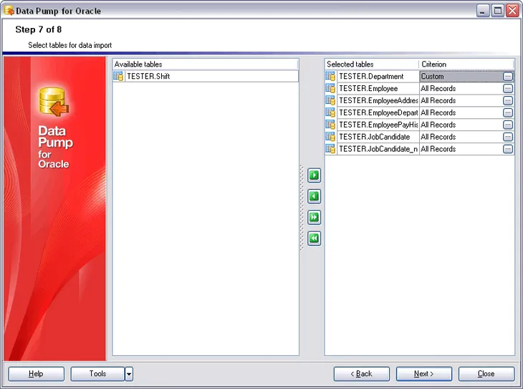Select TESTER.EmployeeDepart table row
The width and height of the screenshot is (523, 389).
pos(378,112)
